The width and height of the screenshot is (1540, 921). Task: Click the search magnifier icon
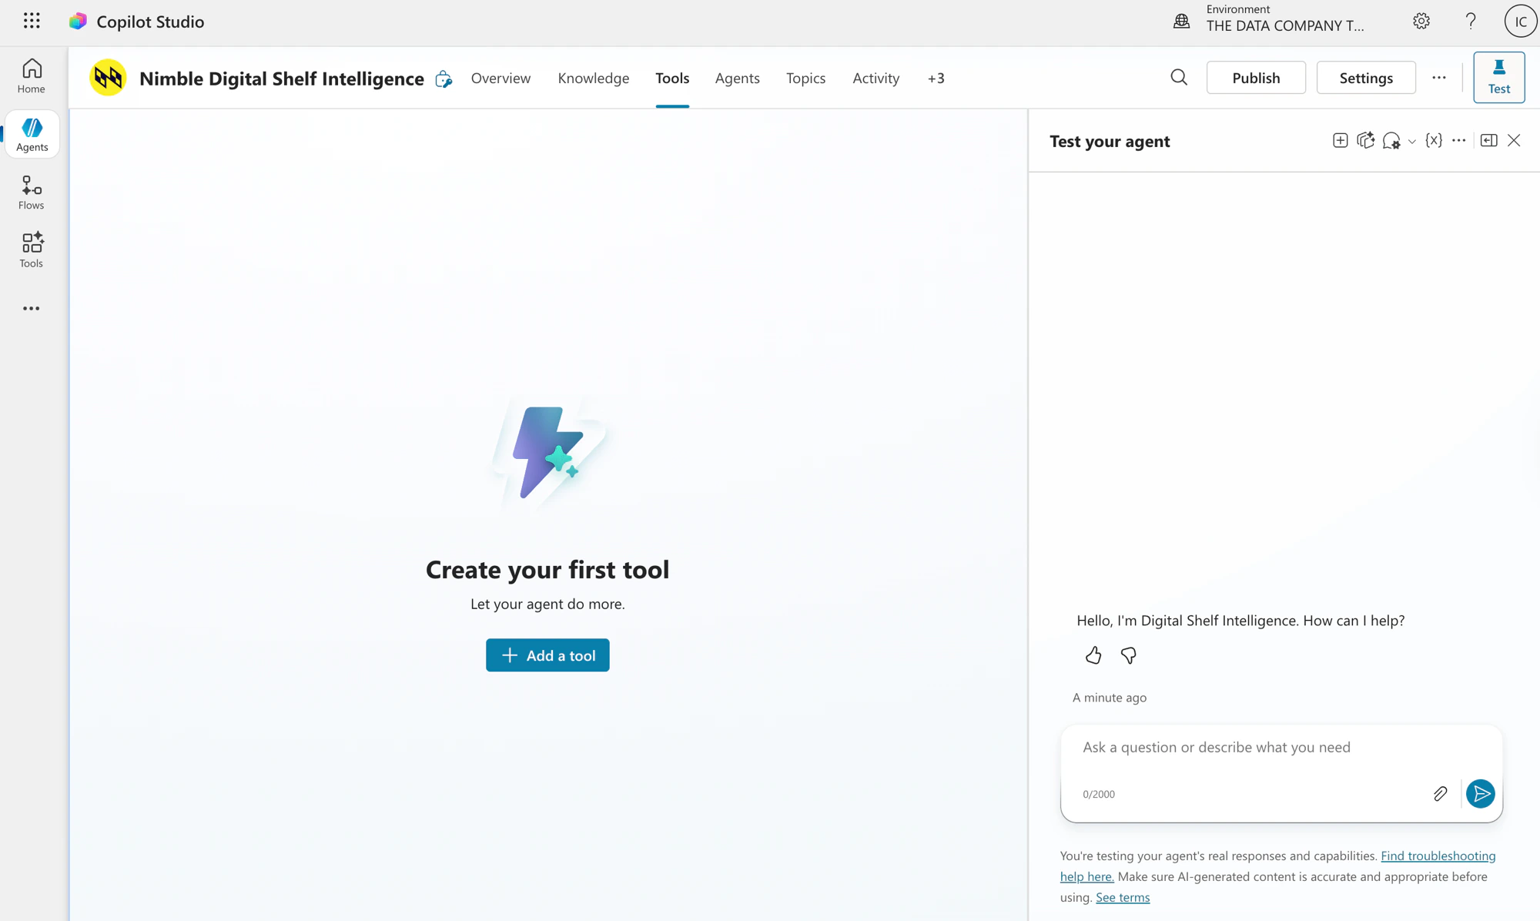click(1179, 78)
